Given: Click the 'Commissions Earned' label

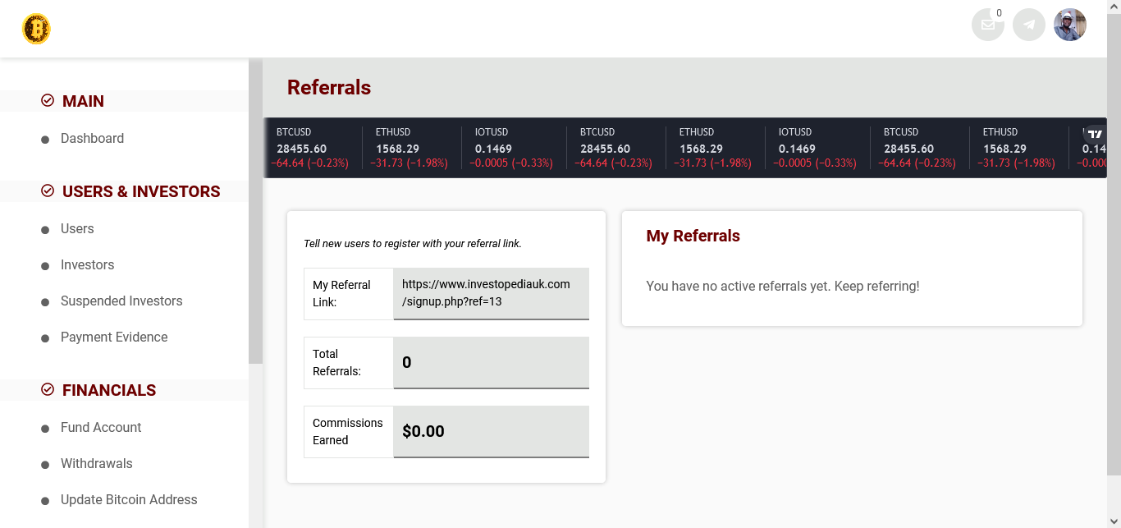Looking at the screenshot, I should 347,431.
